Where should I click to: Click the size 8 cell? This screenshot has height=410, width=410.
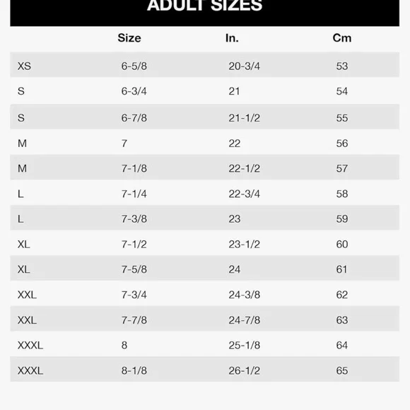[124, 345]
